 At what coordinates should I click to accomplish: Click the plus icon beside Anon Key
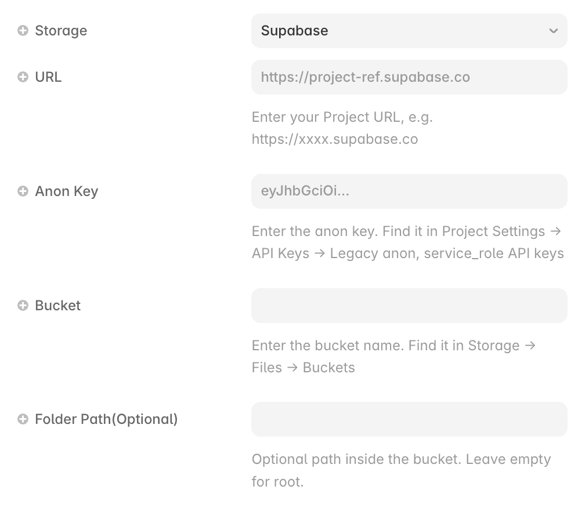point(23,191)
